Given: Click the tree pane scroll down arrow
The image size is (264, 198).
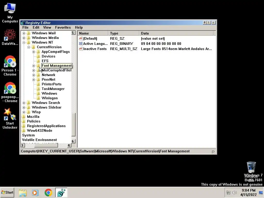Looking at the screenshot, I should [x=73, y=141].
